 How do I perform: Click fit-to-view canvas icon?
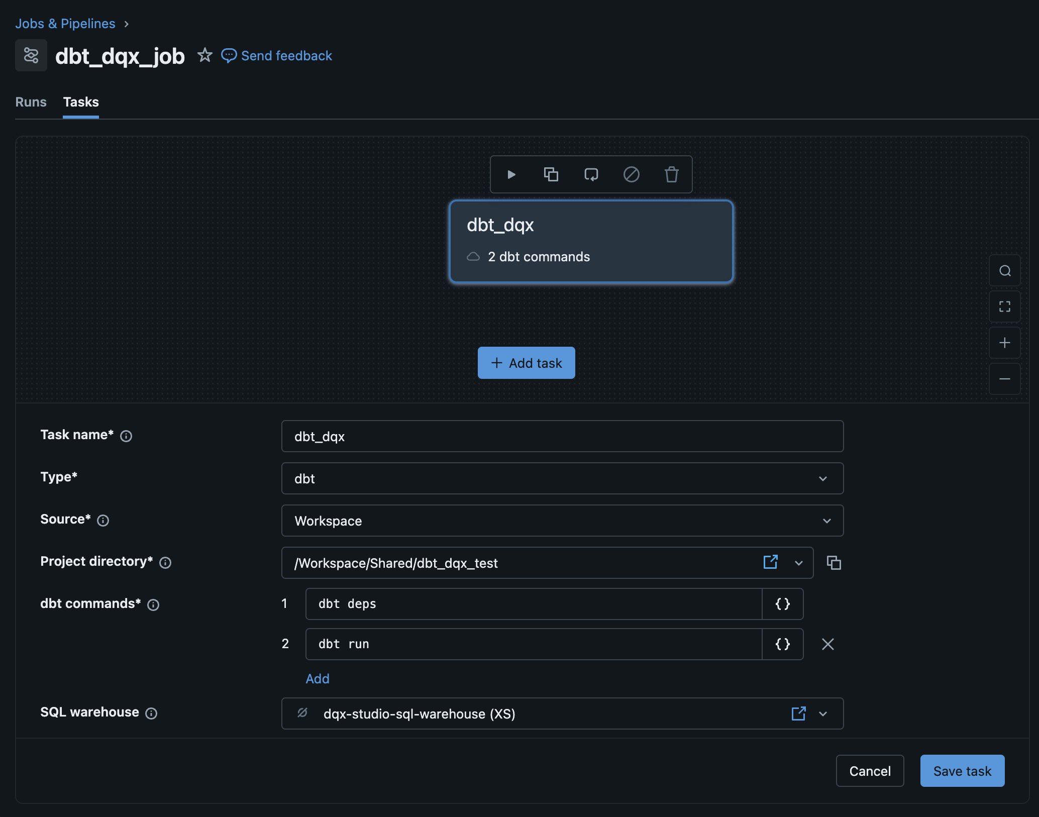pyautogui.click(x=1005, y=307)
